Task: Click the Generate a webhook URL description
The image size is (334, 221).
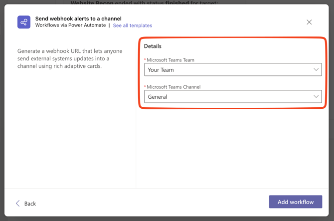Action: coord(70,58)
